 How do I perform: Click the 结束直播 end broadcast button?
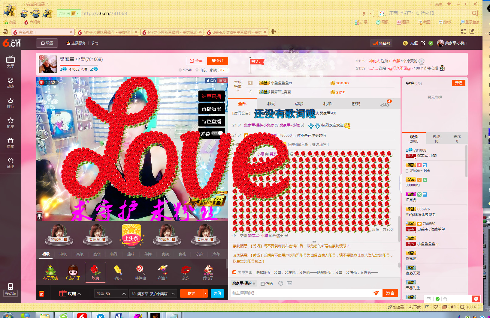pos(211,96)
